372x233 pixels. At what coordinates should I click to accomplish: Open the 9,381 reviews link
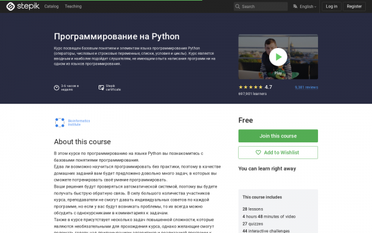point(306,87)
